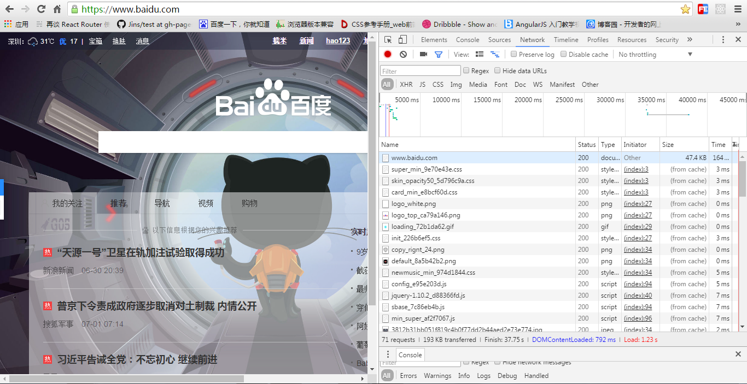
Task: Click the Baidu logo on the page
Action: pos(273,98)
